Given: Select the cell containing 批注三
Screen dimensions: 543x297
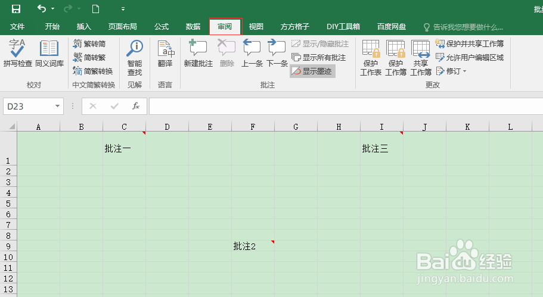Looking at the screenshot, I should pyautogui.click(x=381, y=148).
